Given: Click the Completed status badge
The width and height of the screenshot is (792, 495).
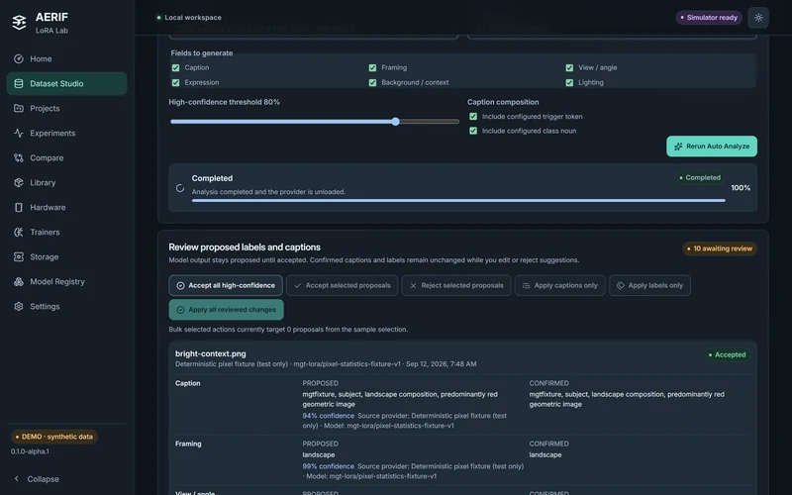Looking at the screenshot, I should point(700,178).
